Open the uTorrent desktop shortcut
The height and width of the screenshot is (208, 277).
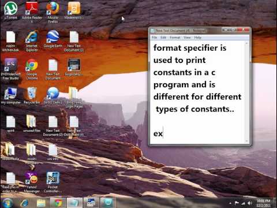tap(10, 10)
